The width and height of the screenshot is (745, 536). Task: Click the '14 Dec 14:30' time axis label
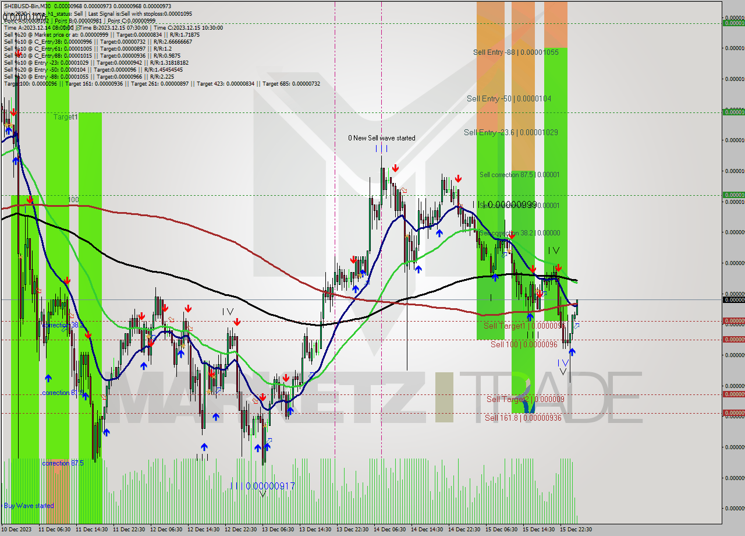pyautogui.click(x=427, y=530)
